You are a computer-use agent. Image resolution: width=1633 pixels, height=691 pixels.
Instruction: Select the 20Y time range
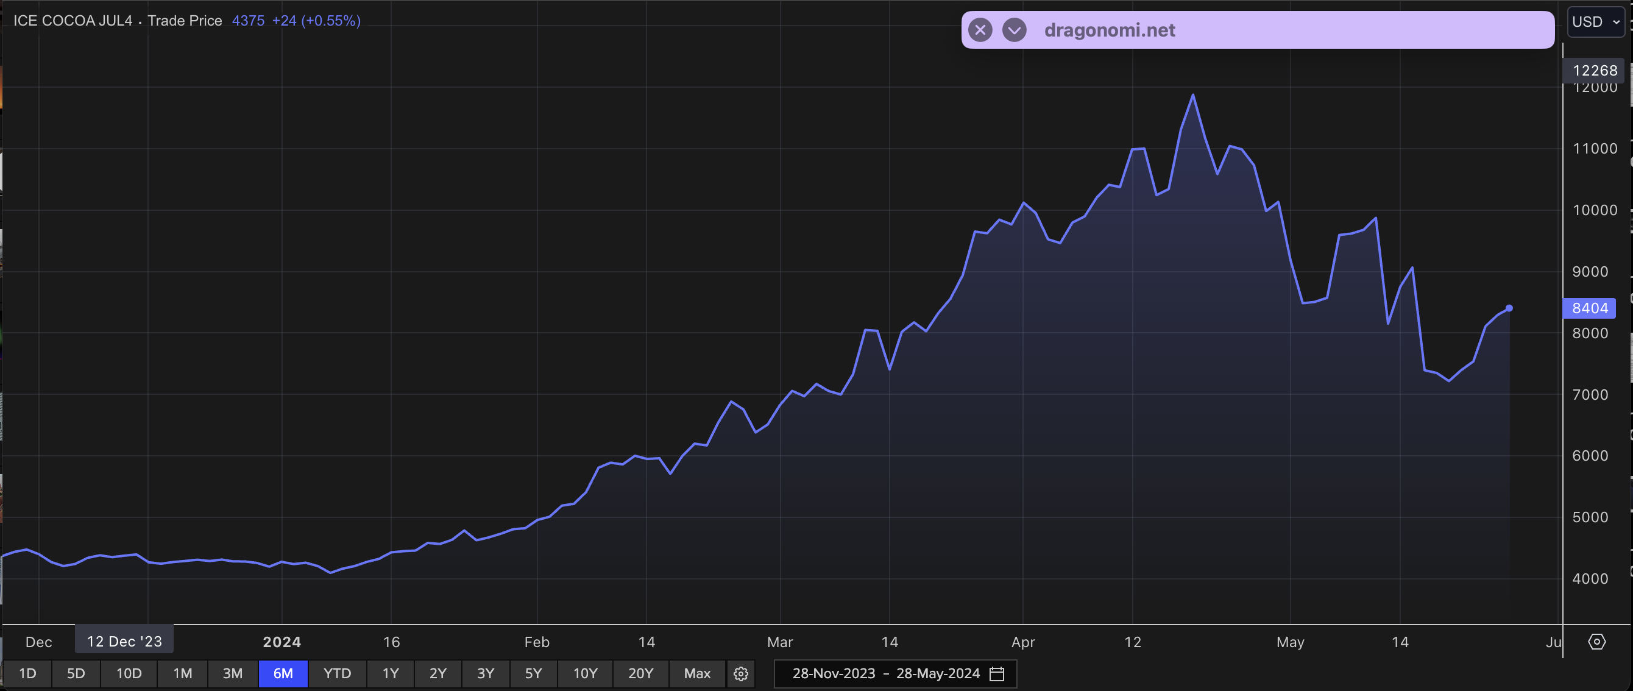(x=640, y=673)
